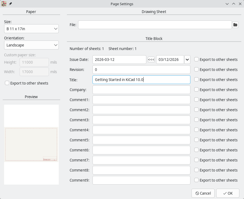Click OK to apply page settings
Viewport: 244px width, 199px height.
click(228, 193)
